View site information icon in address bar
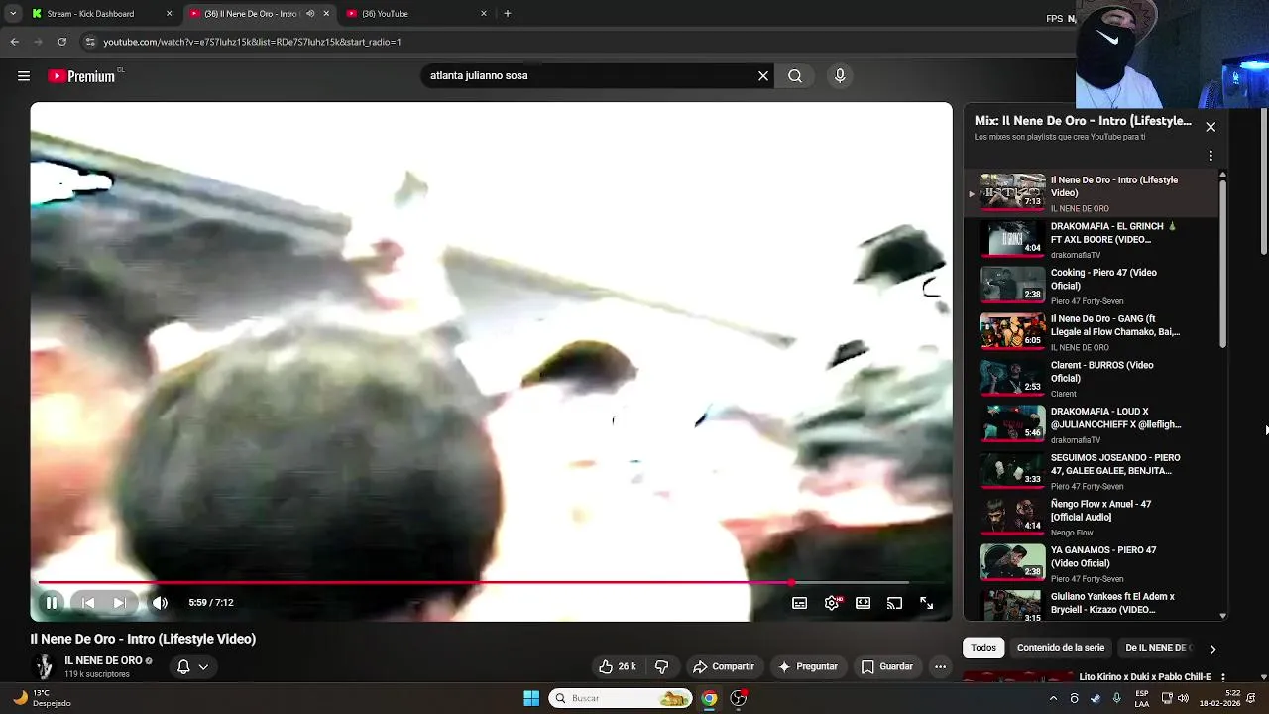 (90, 42)
